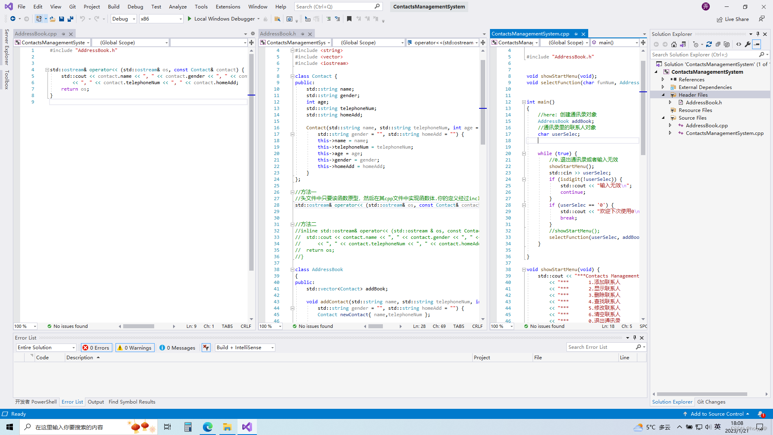Click Collapse All icon in Solution Explorer
773x435 pixels.
[x=718, y=44]
